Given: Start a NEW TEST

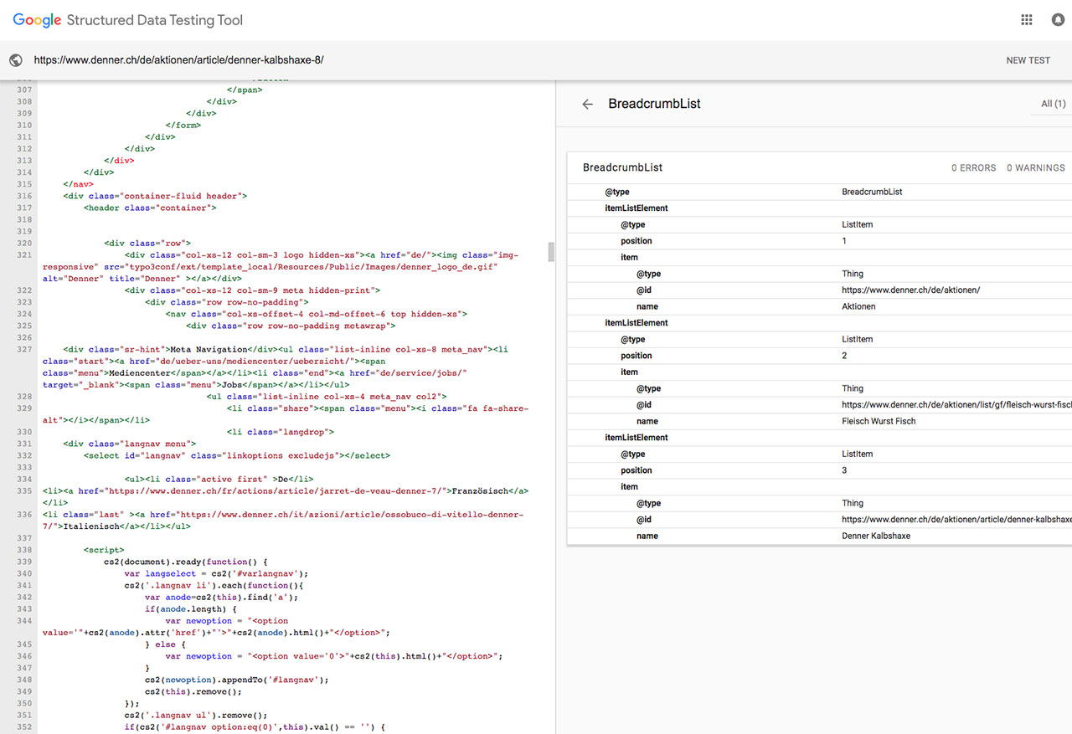Looking at the screenshot, I should click(1028, 60).
